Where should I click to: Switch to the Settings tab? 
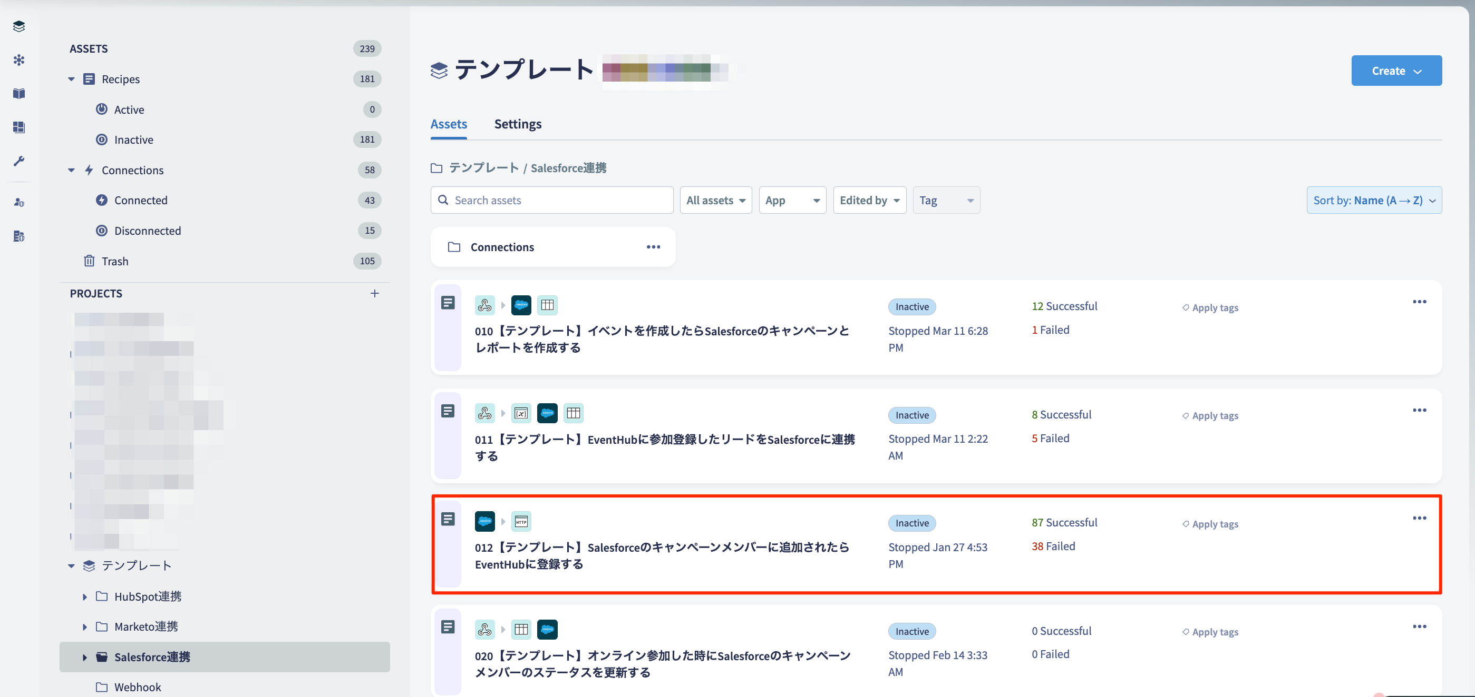pyautogui.click(x=518, y=124)
